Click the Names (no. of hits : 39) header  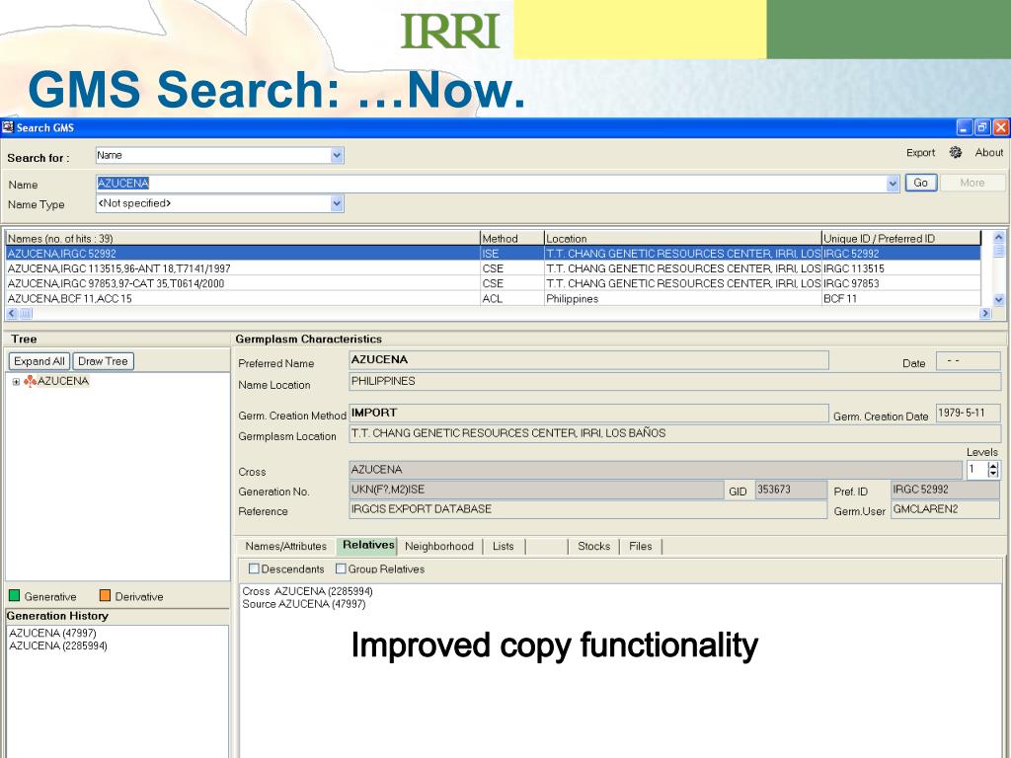243,239
